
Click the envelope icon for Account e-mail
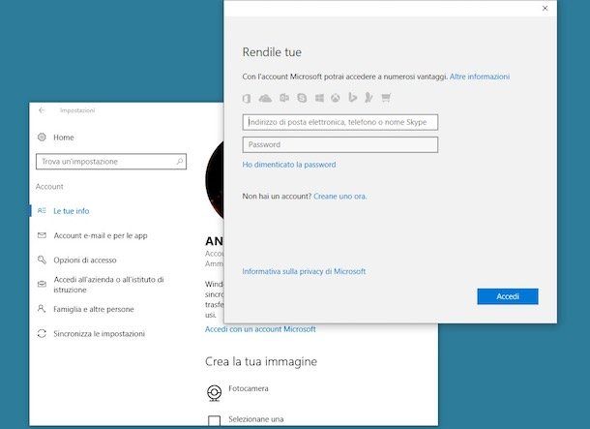point(42,235)
